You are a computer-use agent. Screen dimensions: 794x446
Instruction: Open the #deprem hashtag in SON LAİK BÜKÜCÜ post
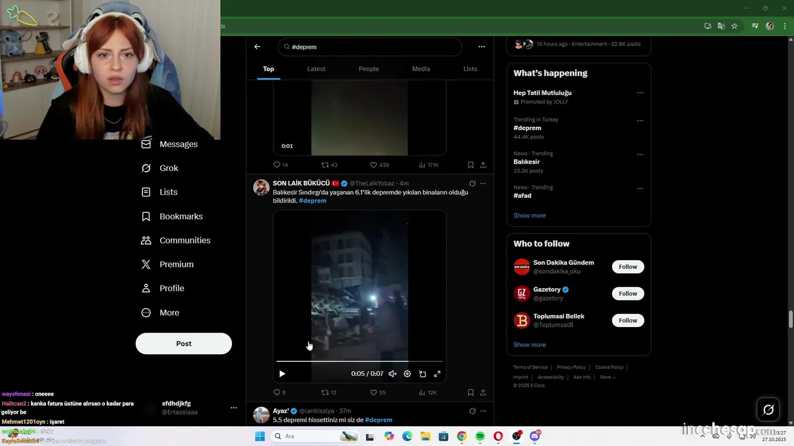pos(313,201)
